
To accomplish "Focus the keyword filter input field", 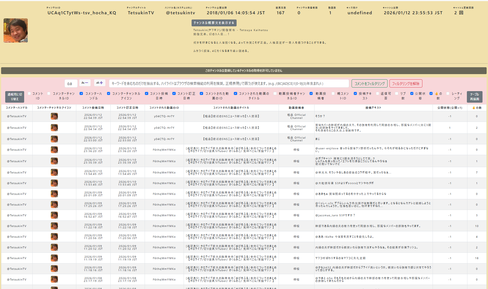I will [x=229, y=83].
